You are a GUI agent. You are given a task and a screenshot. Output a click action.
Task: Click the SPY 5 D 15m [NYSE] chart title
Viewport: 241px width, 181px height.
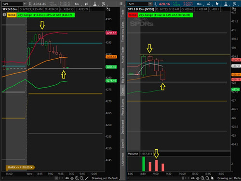[x=141, y=9]
